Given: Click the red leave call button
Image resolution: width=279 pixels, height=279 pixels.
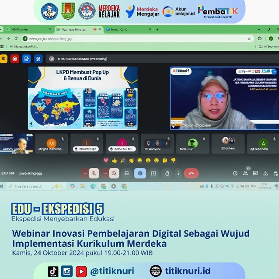Looking at the screenshot, I should click(191, 173).
